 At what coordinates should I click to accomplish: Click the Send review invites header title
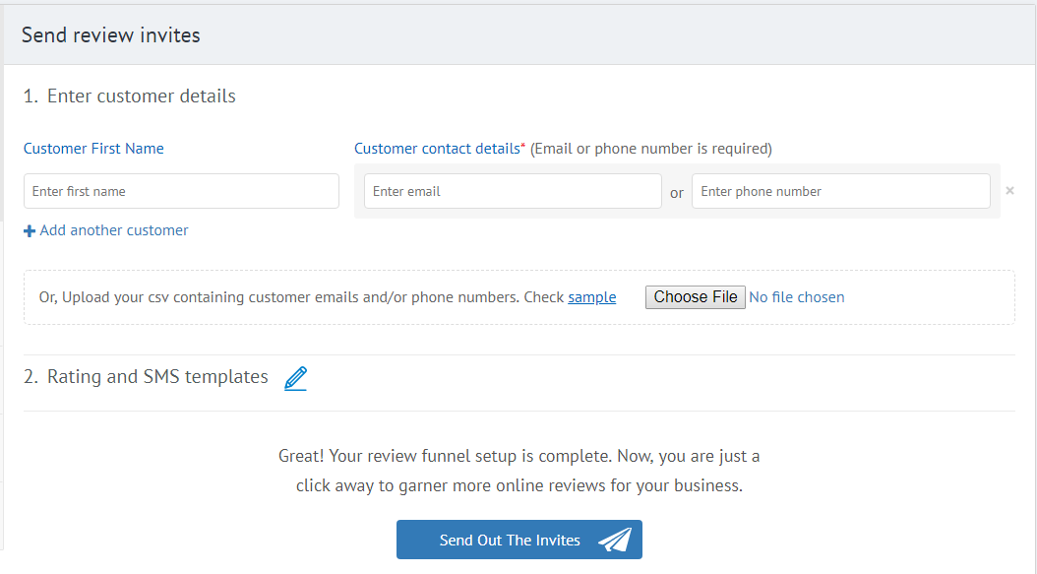click(x=110, y=35)
